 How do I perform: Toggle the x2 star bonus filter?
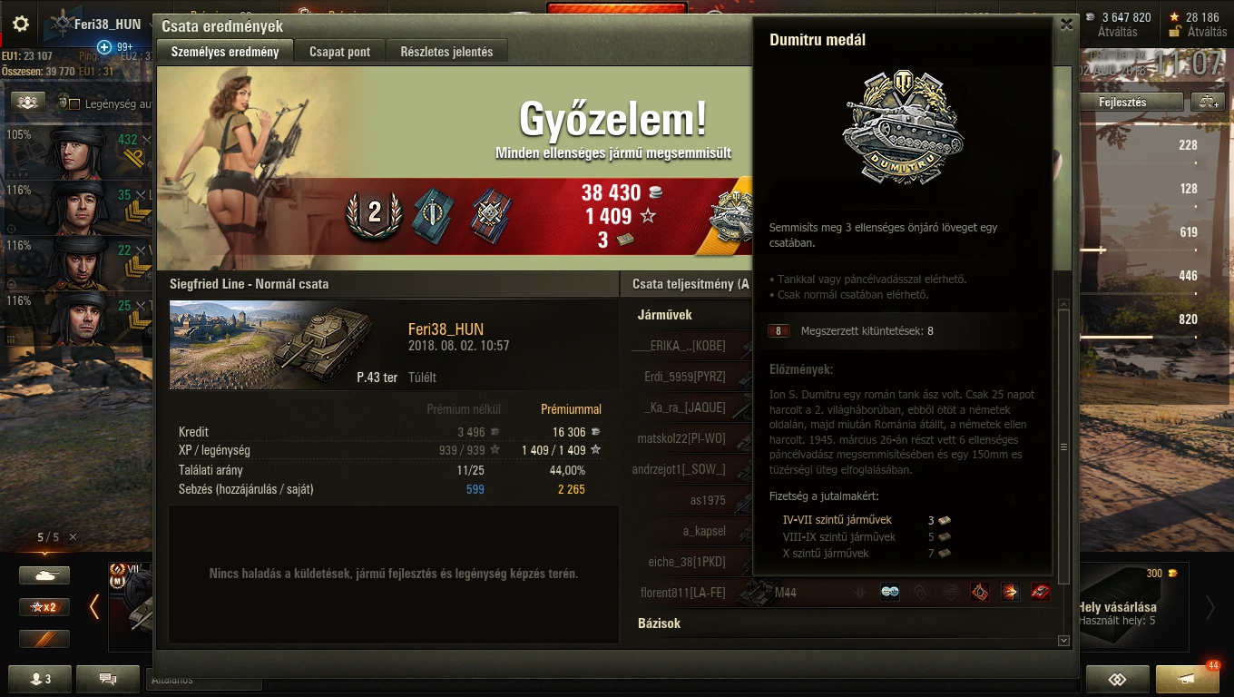pyautogui.click(x=44, y=607)
